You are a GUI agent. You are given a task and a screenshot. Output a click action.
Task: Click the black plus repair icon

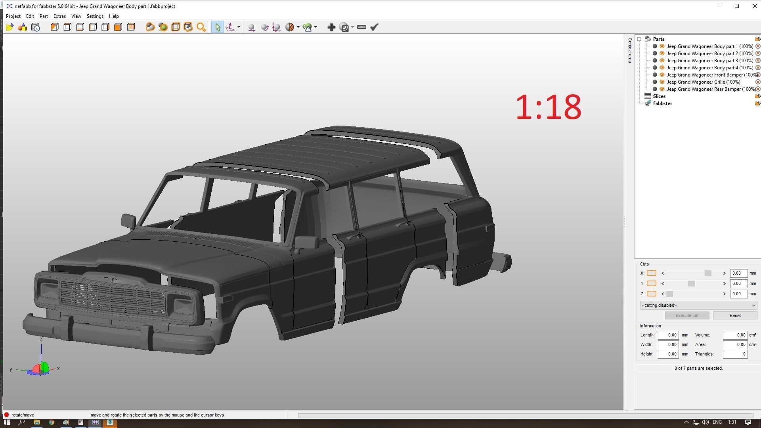coord(331,27)
